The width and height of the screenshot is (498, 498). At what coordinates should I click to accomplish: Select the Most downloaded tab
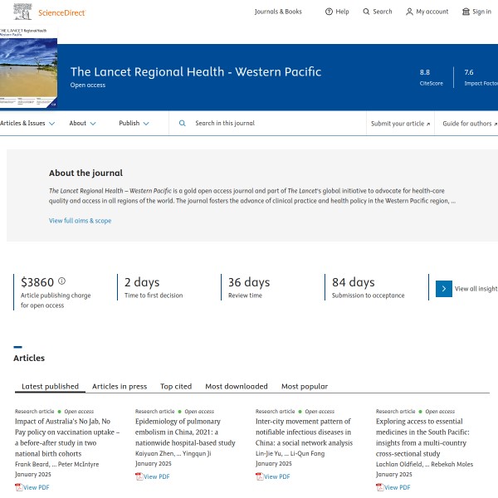click(x=237, y=386)
